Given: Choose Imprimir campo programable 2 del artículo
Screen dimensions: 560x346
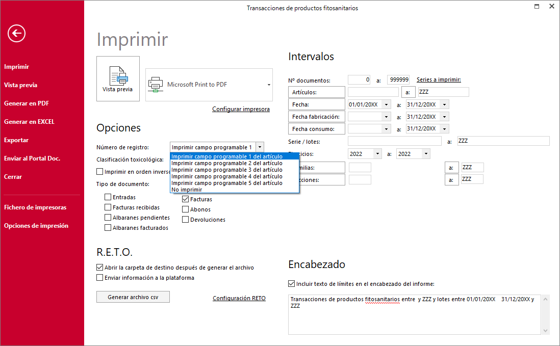Looking at the screenshot, I should [235, 163].
